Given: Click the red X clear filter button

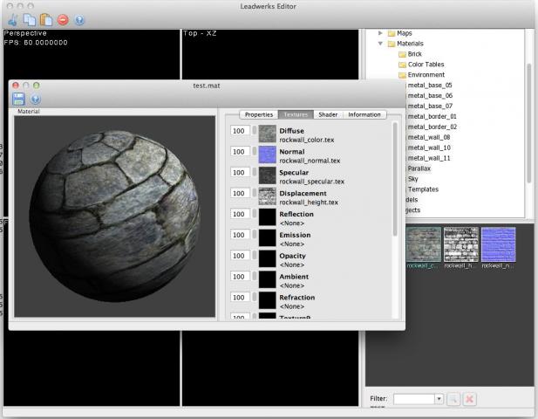Looking at the screenshot, I should tap(469, 399).
